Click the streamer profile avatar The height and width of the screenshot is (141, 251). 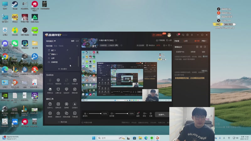pos(169,35)
